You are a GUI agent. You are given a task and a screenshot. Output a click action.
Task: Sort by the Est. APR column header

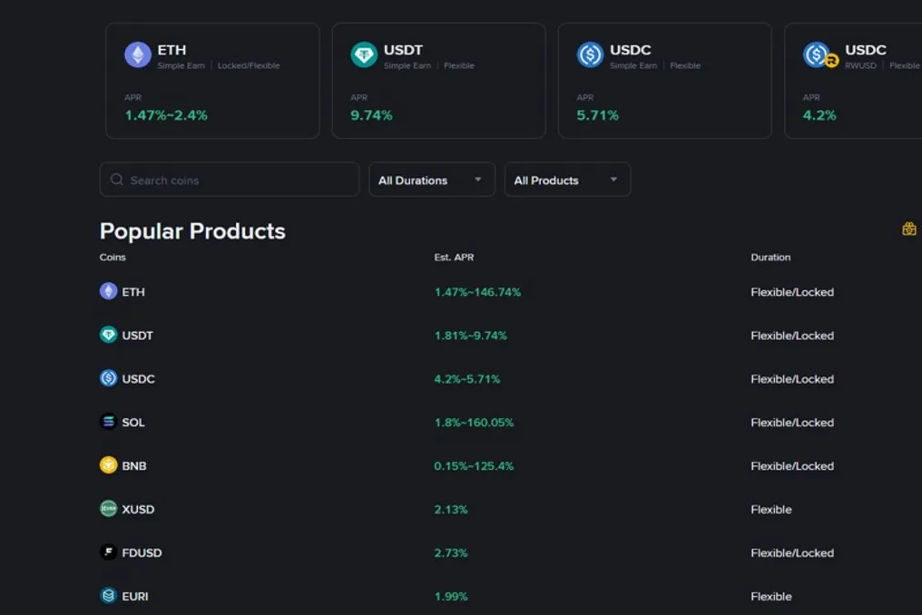(x=454, y=257)
